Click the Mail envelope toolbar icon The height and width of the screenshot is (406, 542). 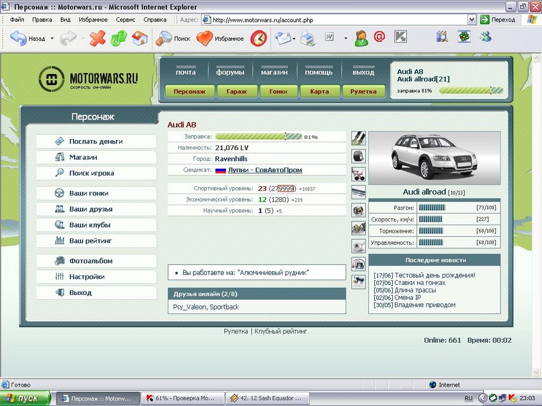[283, 38]
